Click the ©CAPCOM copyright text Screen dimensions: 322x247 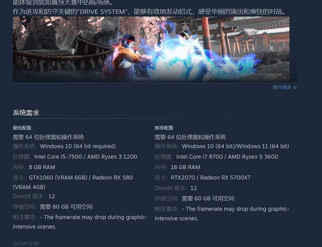26,244
